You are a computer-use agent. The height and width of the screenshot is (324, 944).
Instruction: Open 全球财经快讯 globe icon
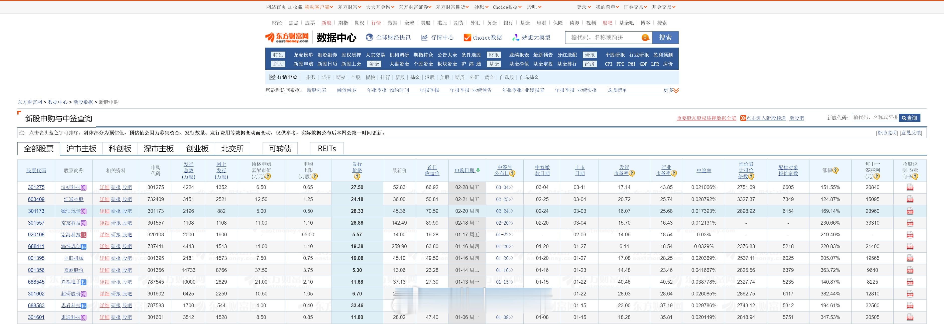[x=369, y=37]
